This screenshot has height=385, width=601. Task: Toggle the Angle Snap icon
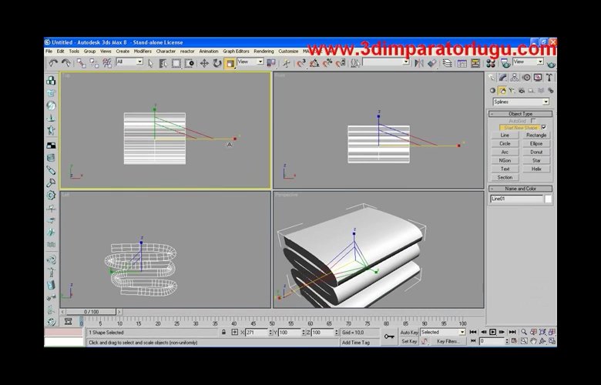pyautogui.click(x=314, y=63)
